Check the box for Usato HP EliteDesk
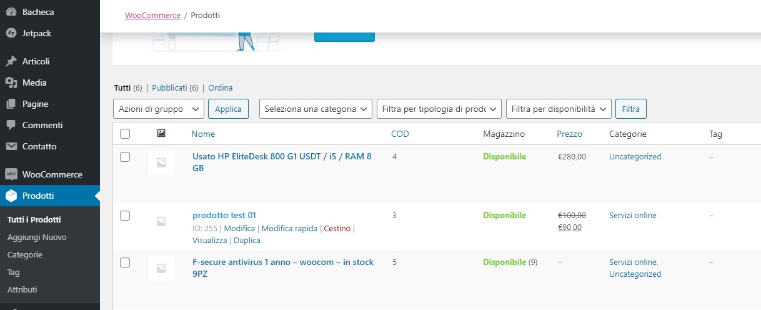761x310 pixels. click(x=125, y=157)
